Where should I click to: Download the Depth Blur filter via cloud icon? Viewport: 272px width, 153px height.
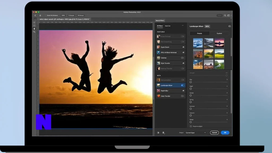coord(183,91)
